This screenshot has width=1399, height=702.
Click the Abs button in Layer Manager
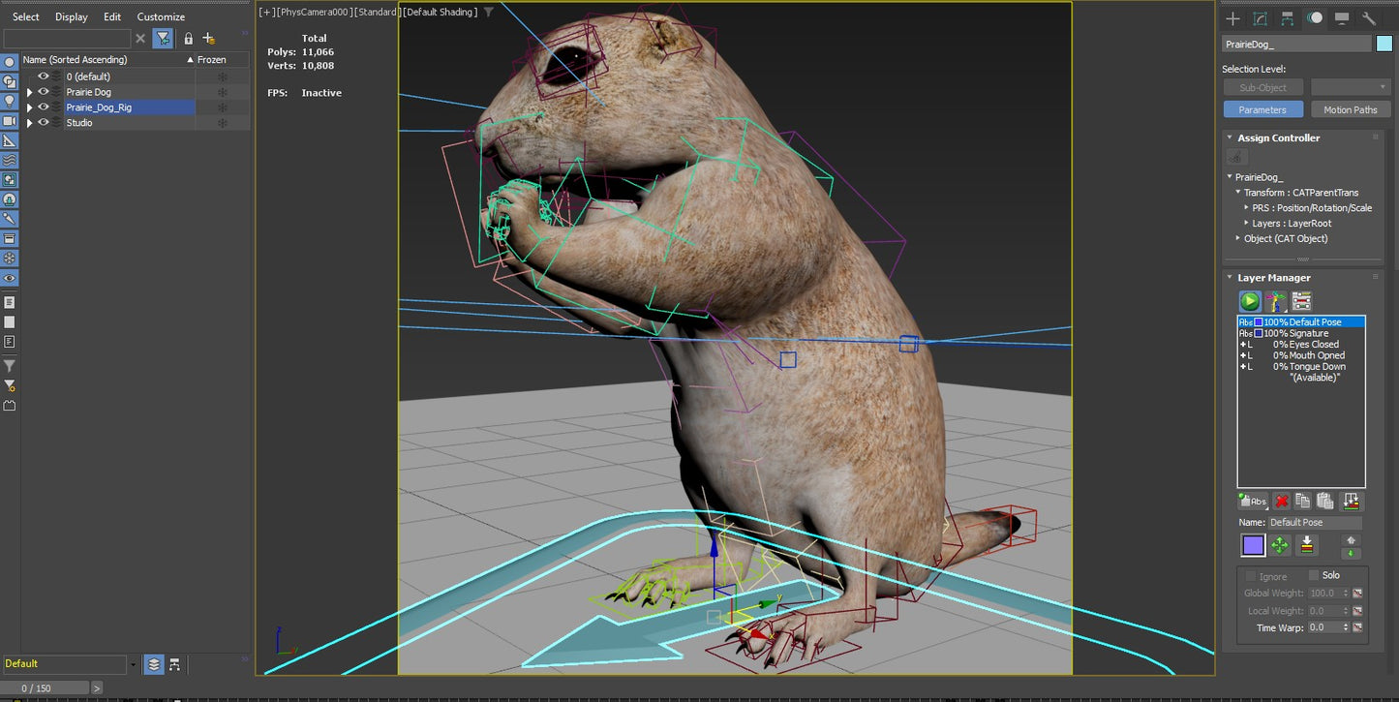pyautogui.click(x=1253, y=501)
